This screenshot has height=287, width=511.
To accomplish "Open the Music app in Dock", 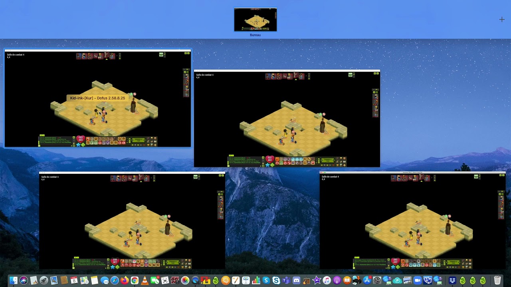I will pyautogui.click(x=327, y=281).
